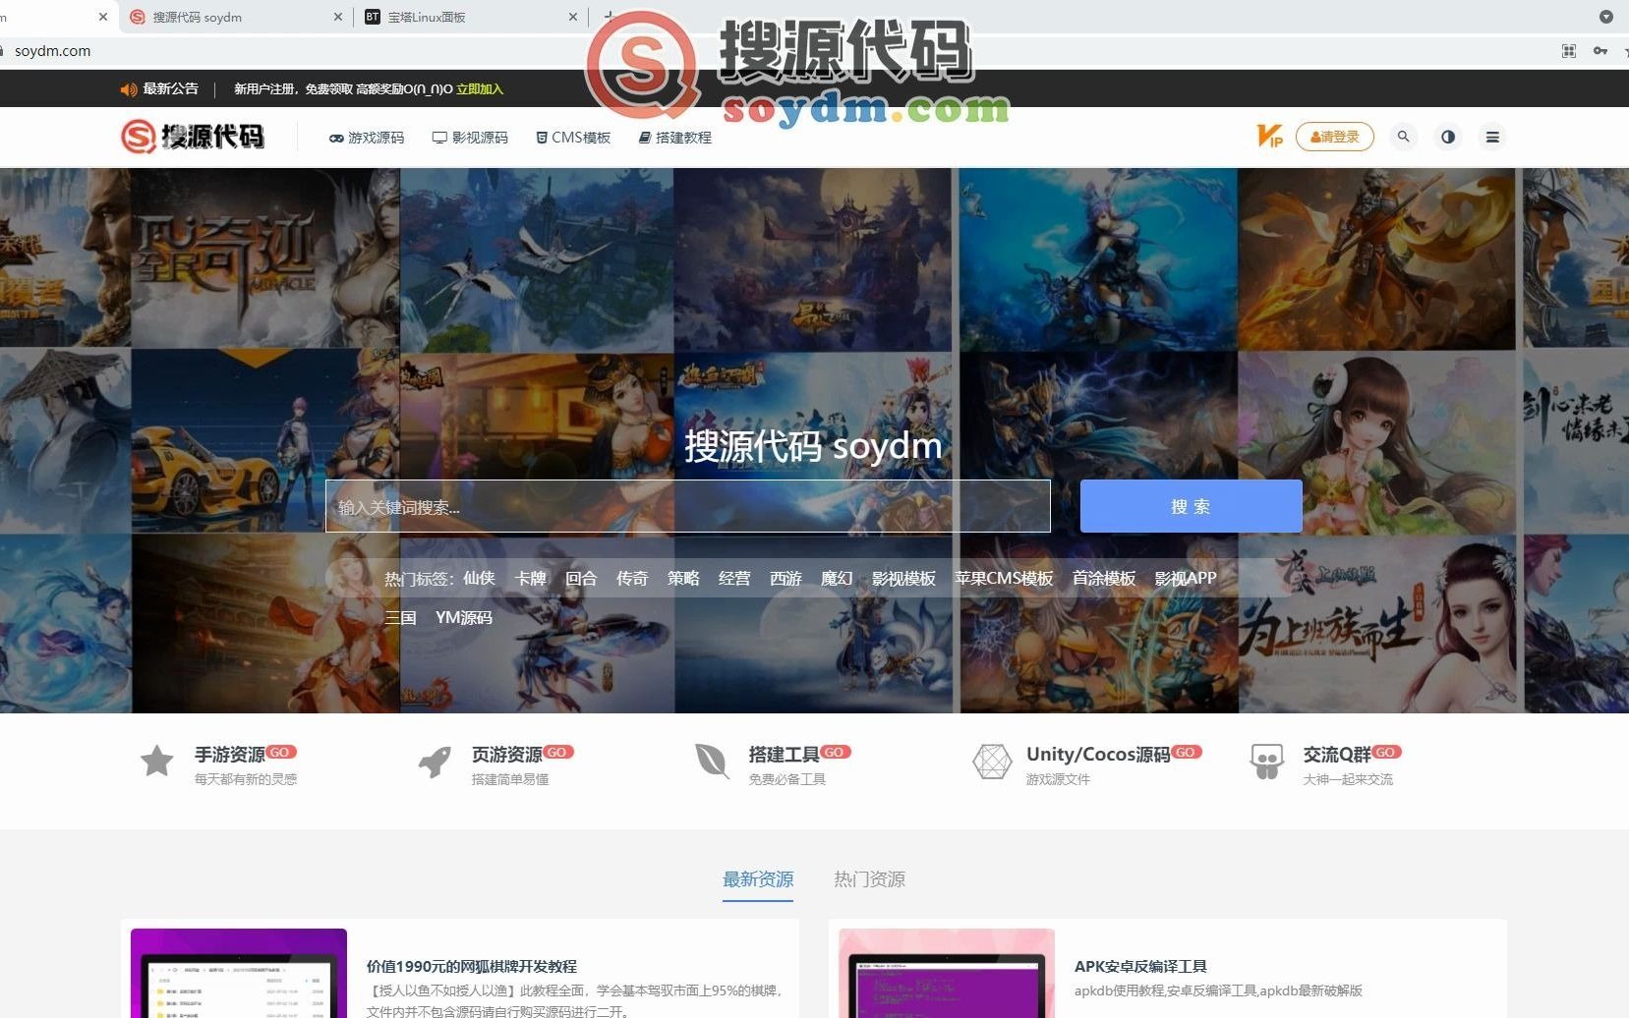This screenshot has width=1629, height=1018.
Task: Click the purple thumbnail of 网狐棋牌 tutorial
Action: [239, 973]
